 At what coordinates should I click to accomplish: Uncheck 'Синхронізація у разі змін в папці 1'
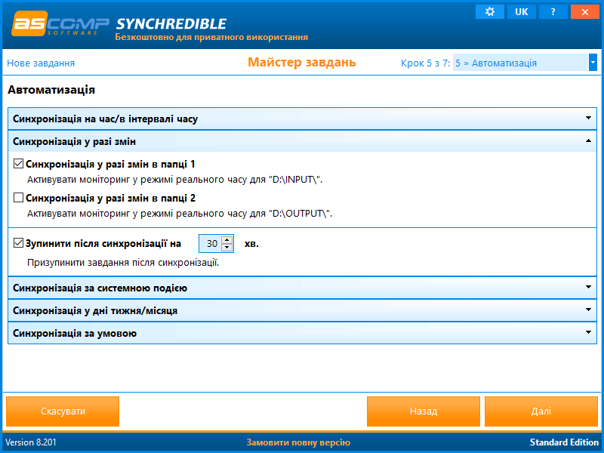click(18, 164)
